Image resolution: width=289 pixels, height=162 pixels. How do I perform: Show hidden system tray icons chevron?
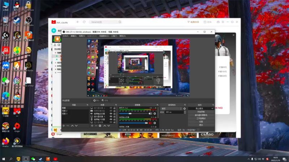249,159
